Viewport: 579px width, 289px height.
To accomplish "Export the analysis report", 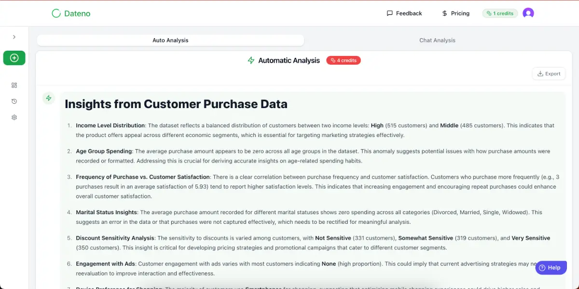I will (x=549, y=74).
